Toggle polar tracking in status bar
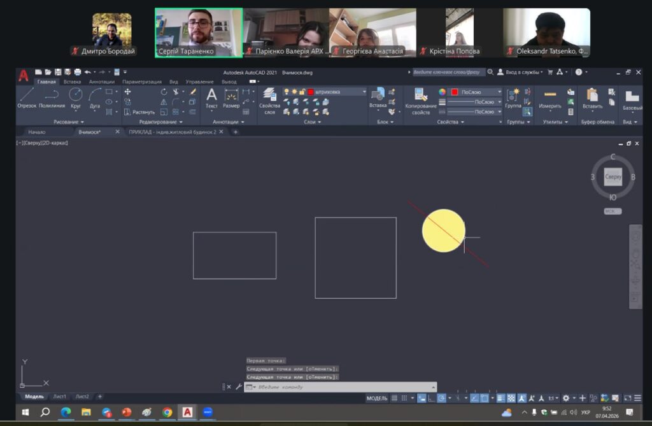Image resolution: width=652 pixels, height=426 pixels. click(441, 398)
